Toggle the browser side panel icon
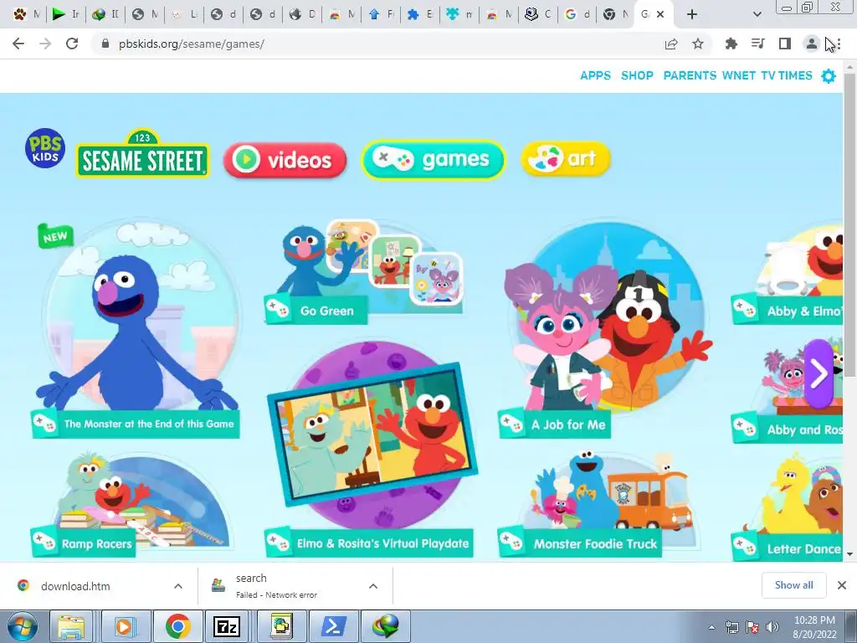Image resolution: width=857 pixels, height=643 pixels. pos(785,44)
